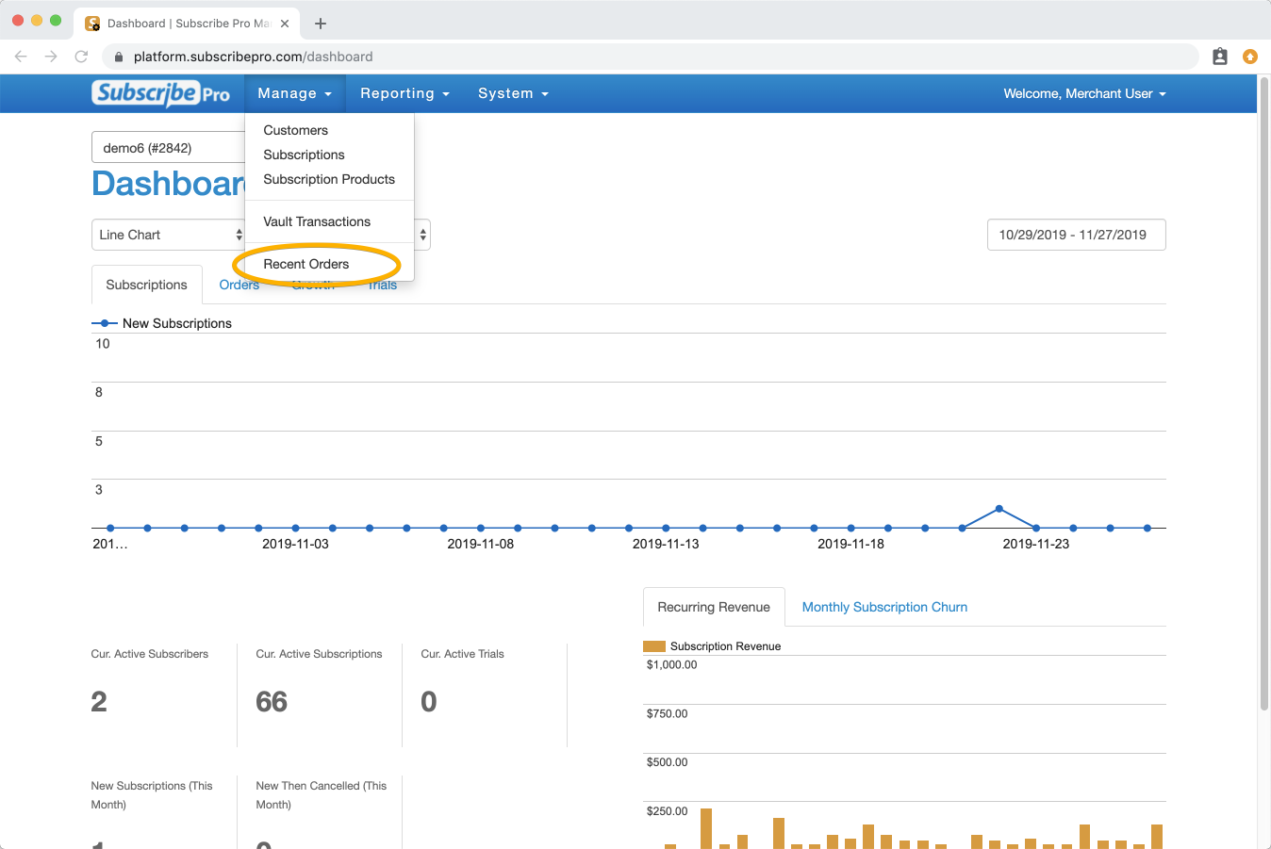
Task: Switch to the Subscriptions chart tab
Action: tap(147, 285)
